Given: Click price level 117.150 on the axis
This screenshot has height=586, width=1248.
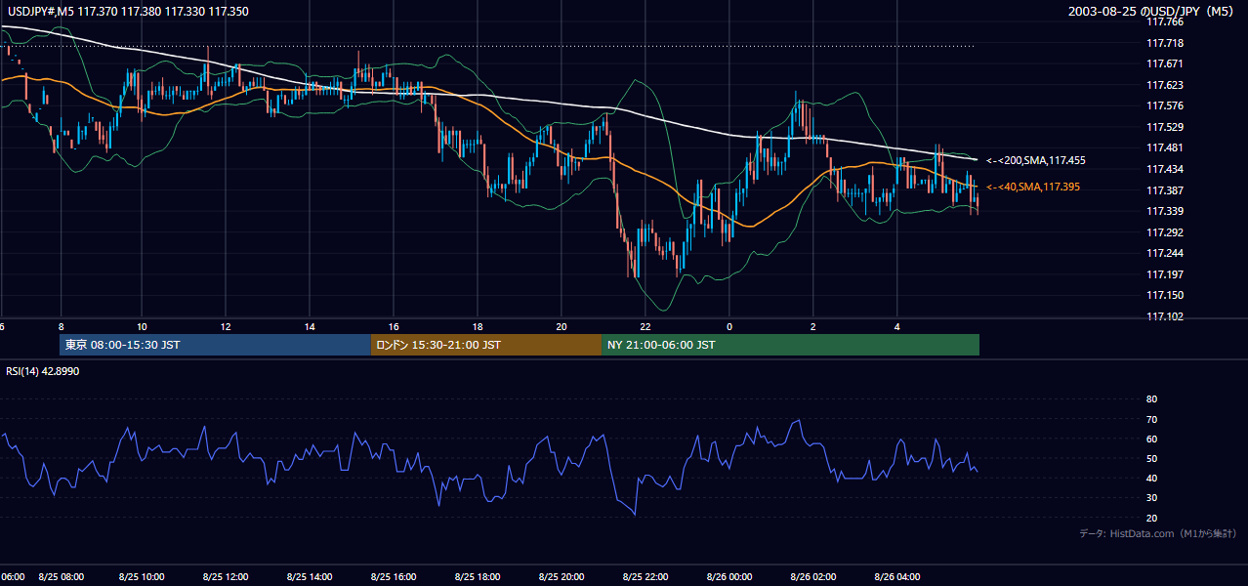Looking at the screenshot, I should pyautogui.click(x=1164, y=295).
